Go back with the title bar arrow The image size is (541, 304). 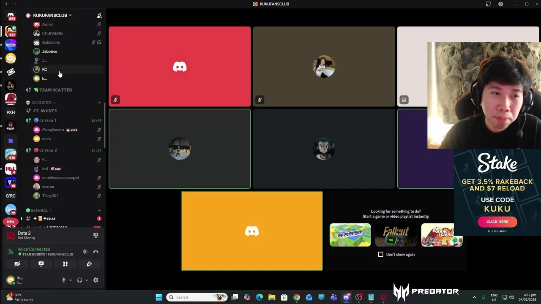coord(7,4)
